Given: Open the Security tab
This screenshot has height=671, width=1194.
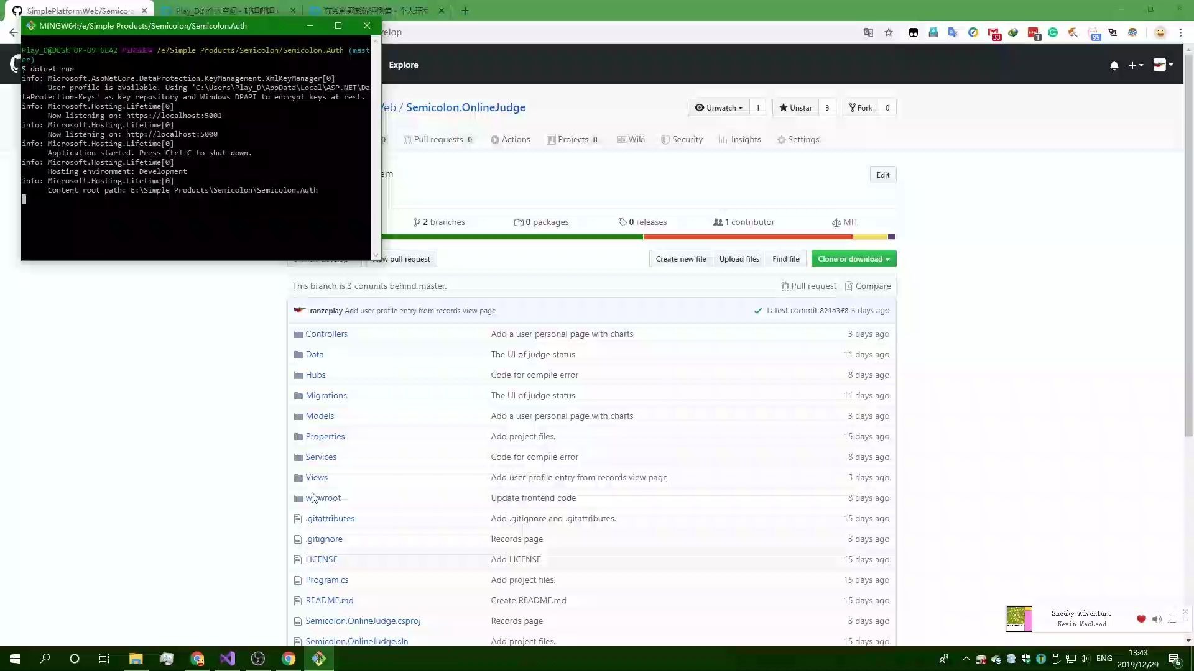Looking at the screenshot, I should (x=682, y=139).
